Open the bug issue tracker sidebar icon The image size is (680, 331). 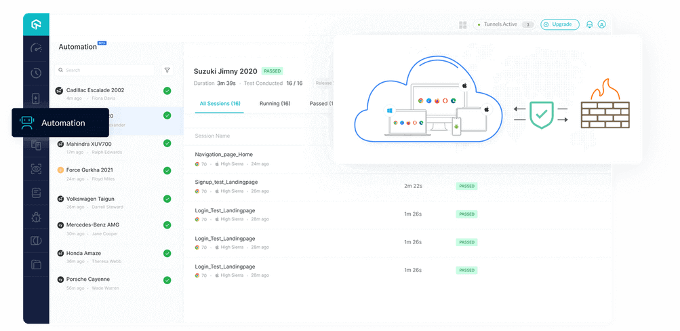pos(36,217)
